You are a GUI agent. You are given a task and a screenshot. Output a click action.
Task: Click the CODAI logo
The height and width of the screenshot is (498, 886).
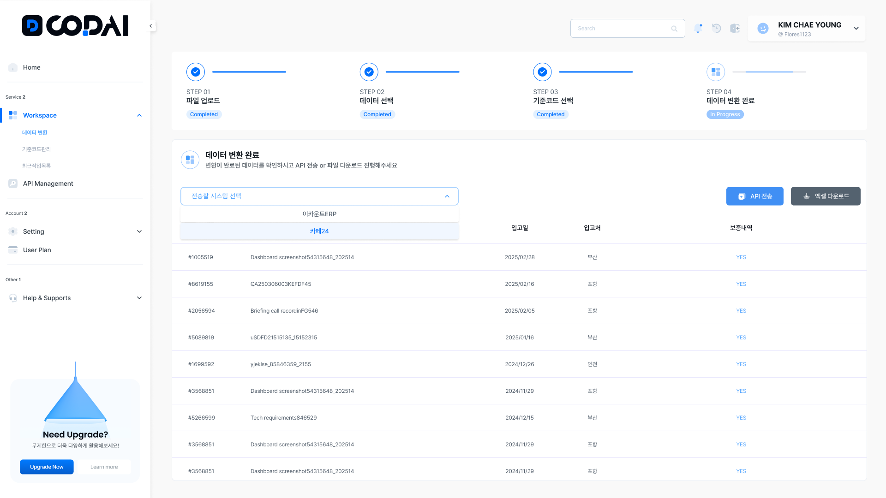pos(75,26)
